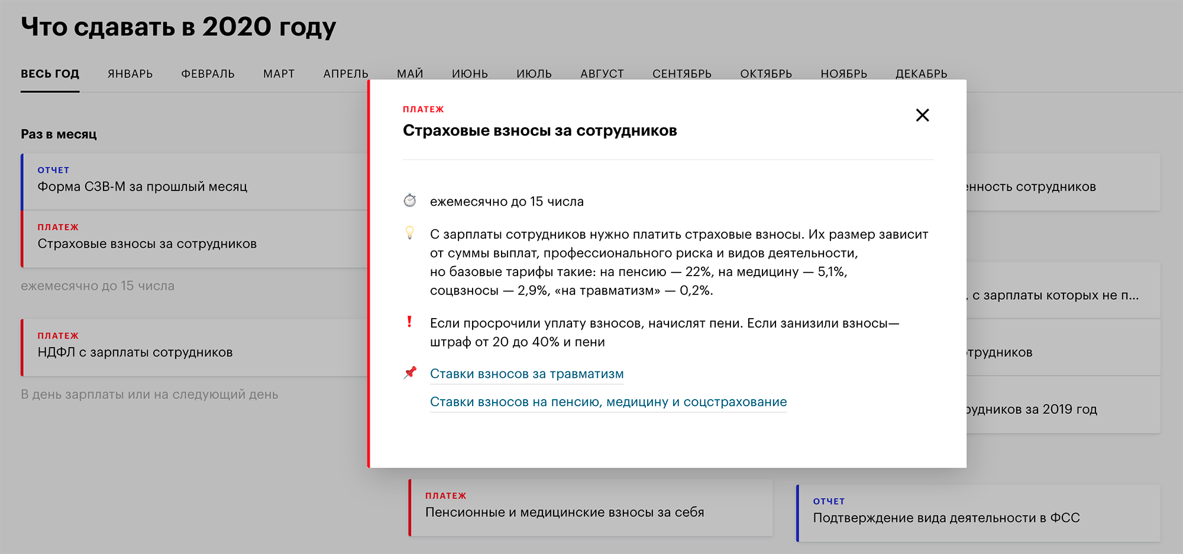Switch to the «СЕНТЯБРЬ» tab

click(681, 74)
